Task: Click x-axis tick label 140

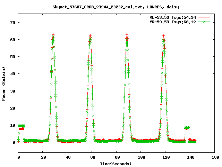Action: [x=190, y=157]
